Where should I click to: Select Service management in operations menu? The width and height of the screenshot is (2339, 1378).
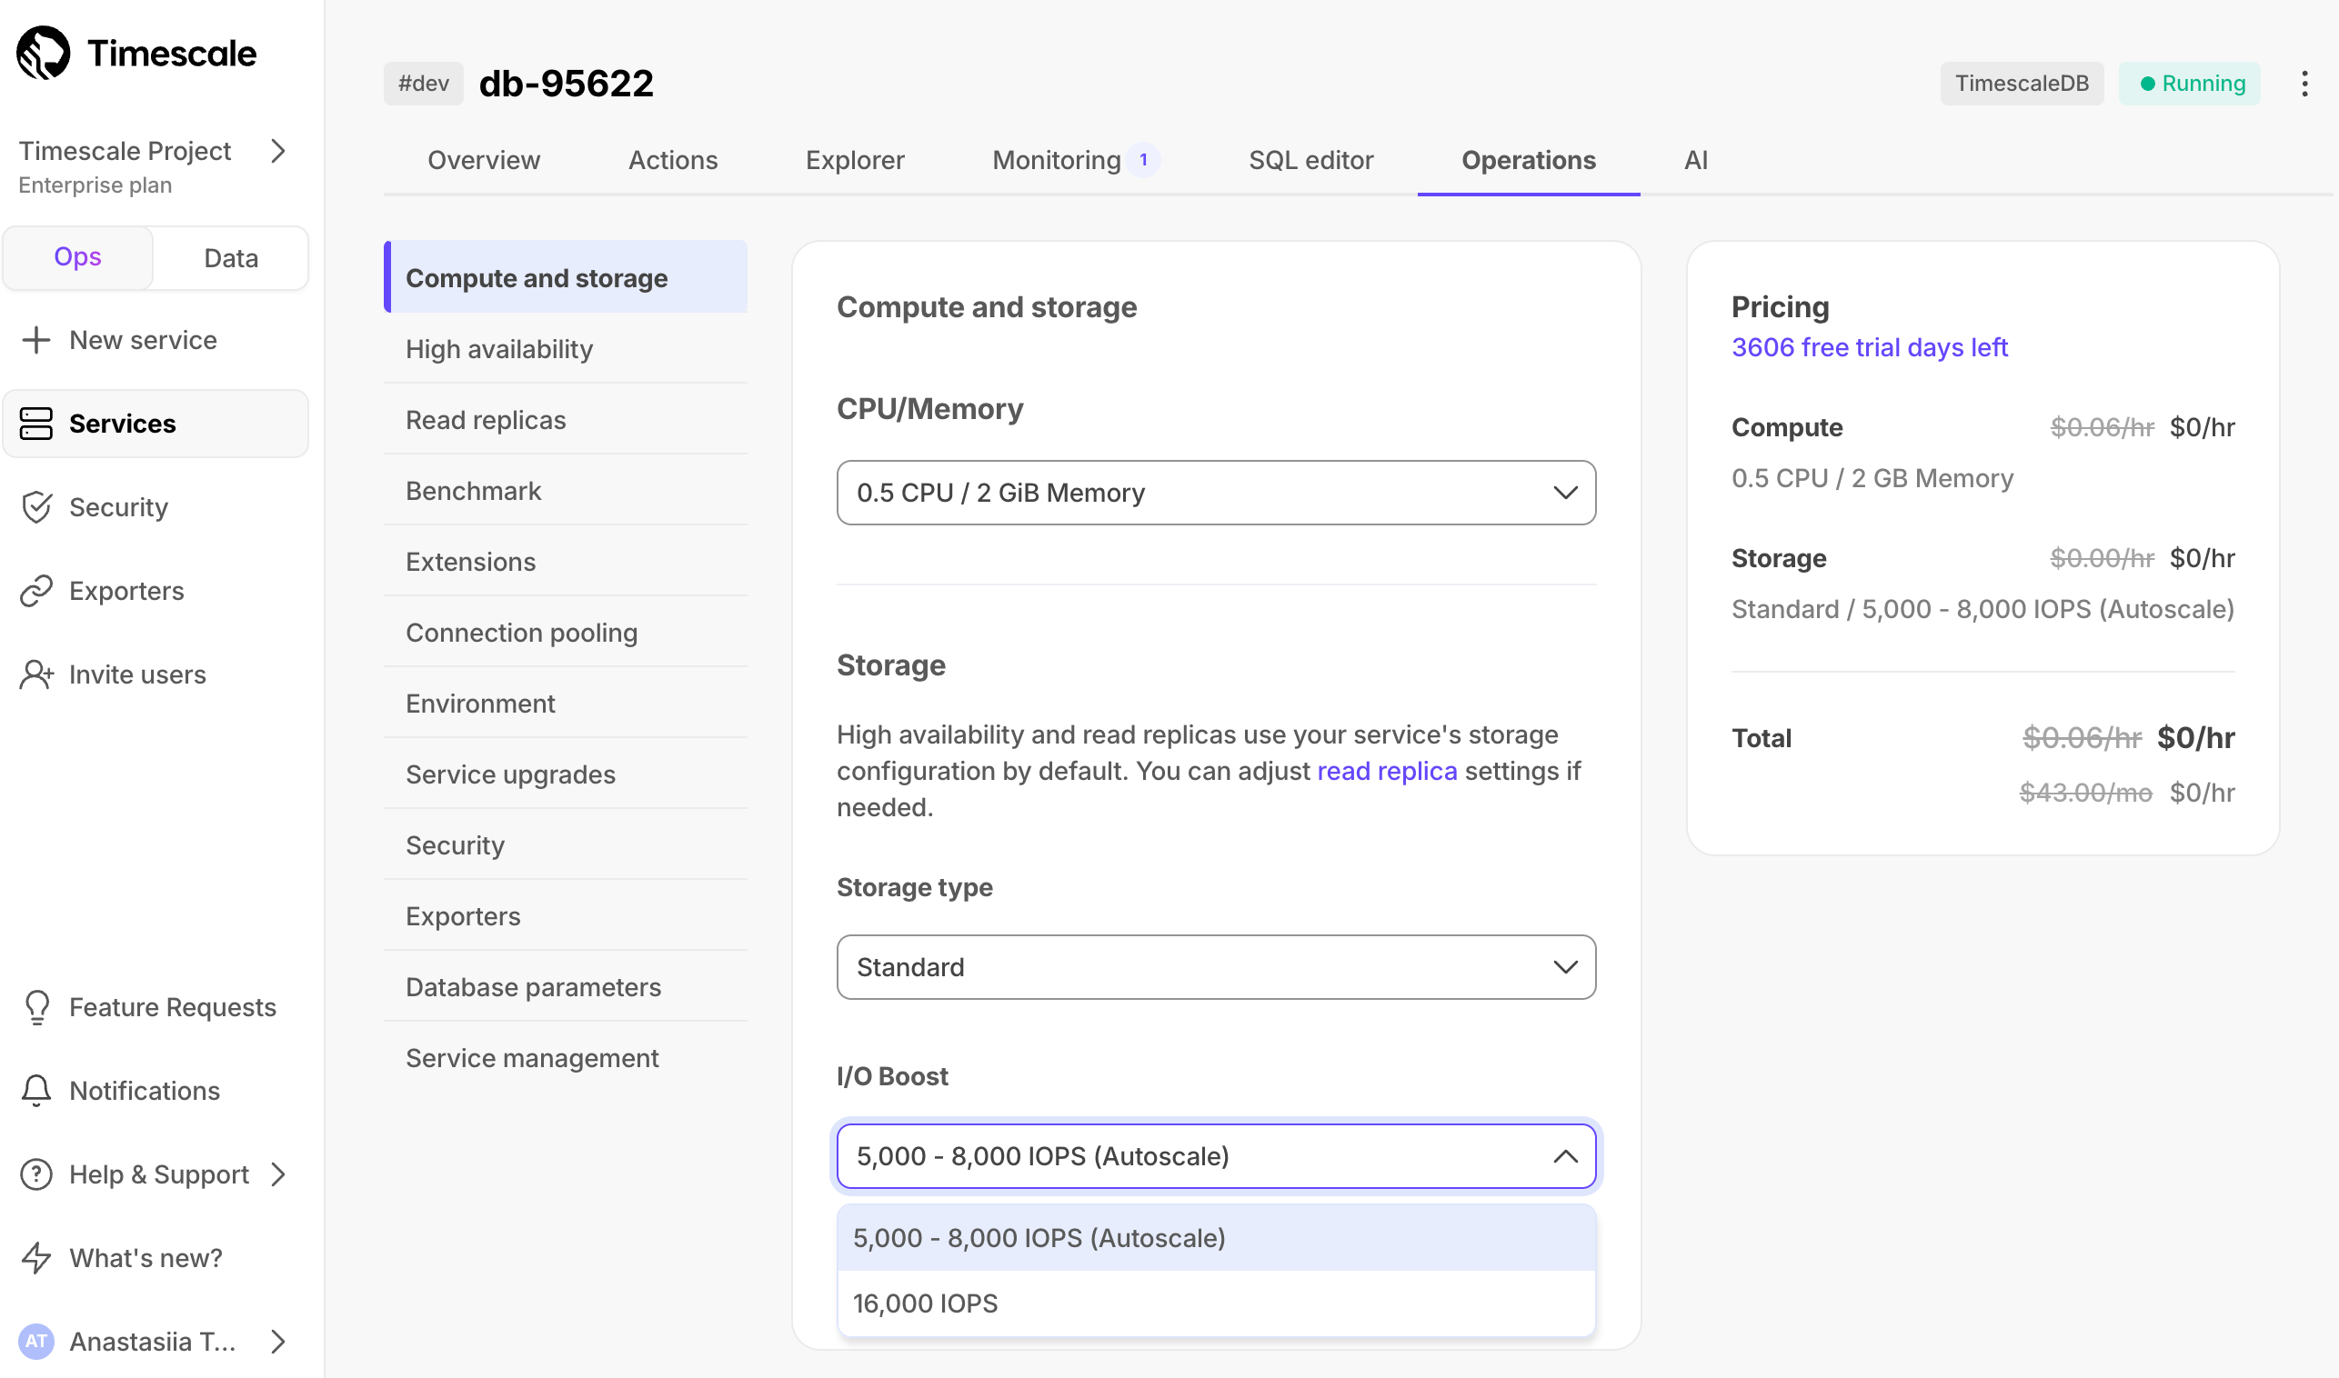tap(566, 1058)
